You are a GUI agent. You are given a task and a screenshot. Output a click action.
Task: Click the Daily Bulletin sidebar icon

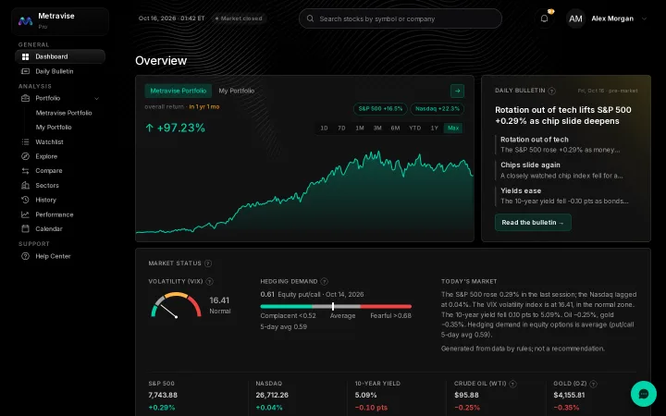26,71
